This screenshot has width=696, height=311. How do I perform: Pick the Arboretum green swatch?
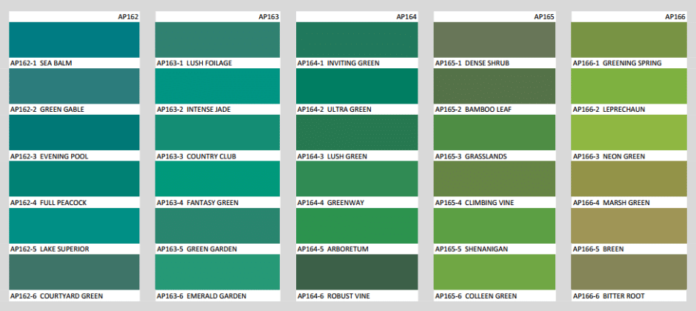[356, 226]
